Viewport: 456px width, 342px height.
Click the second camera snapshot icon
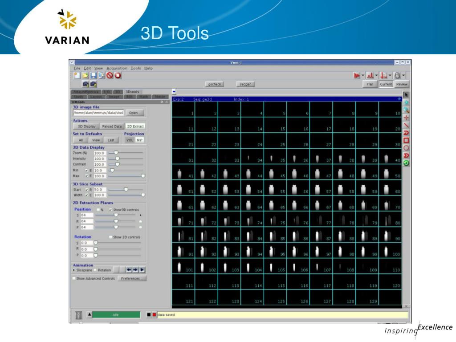pyautogui.click(x=94, y=84)
